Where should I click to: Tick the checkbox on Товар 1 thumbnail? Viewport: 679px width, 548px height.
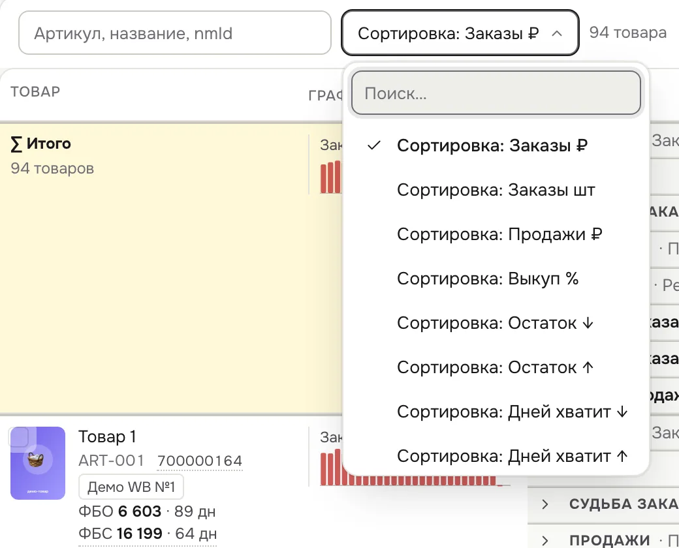click(x=19, y=437)
